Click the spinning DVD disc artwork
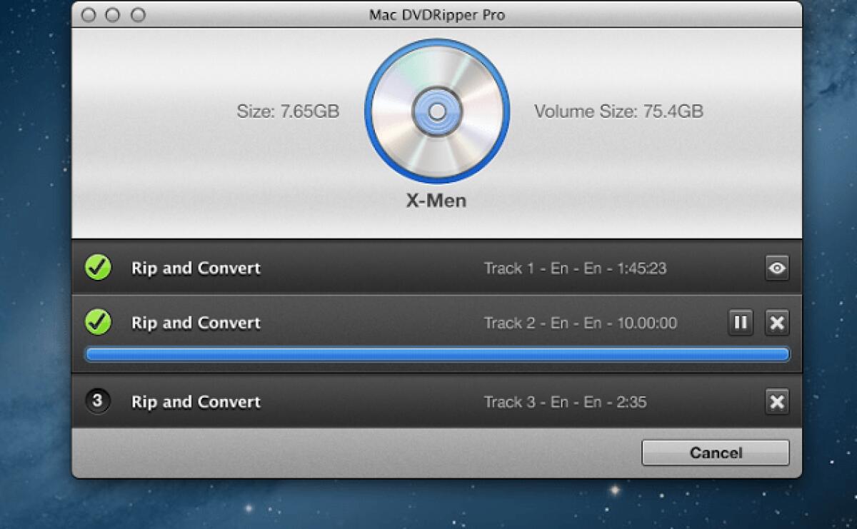Viewport: 857px width, 529px height. coord(437,112)
